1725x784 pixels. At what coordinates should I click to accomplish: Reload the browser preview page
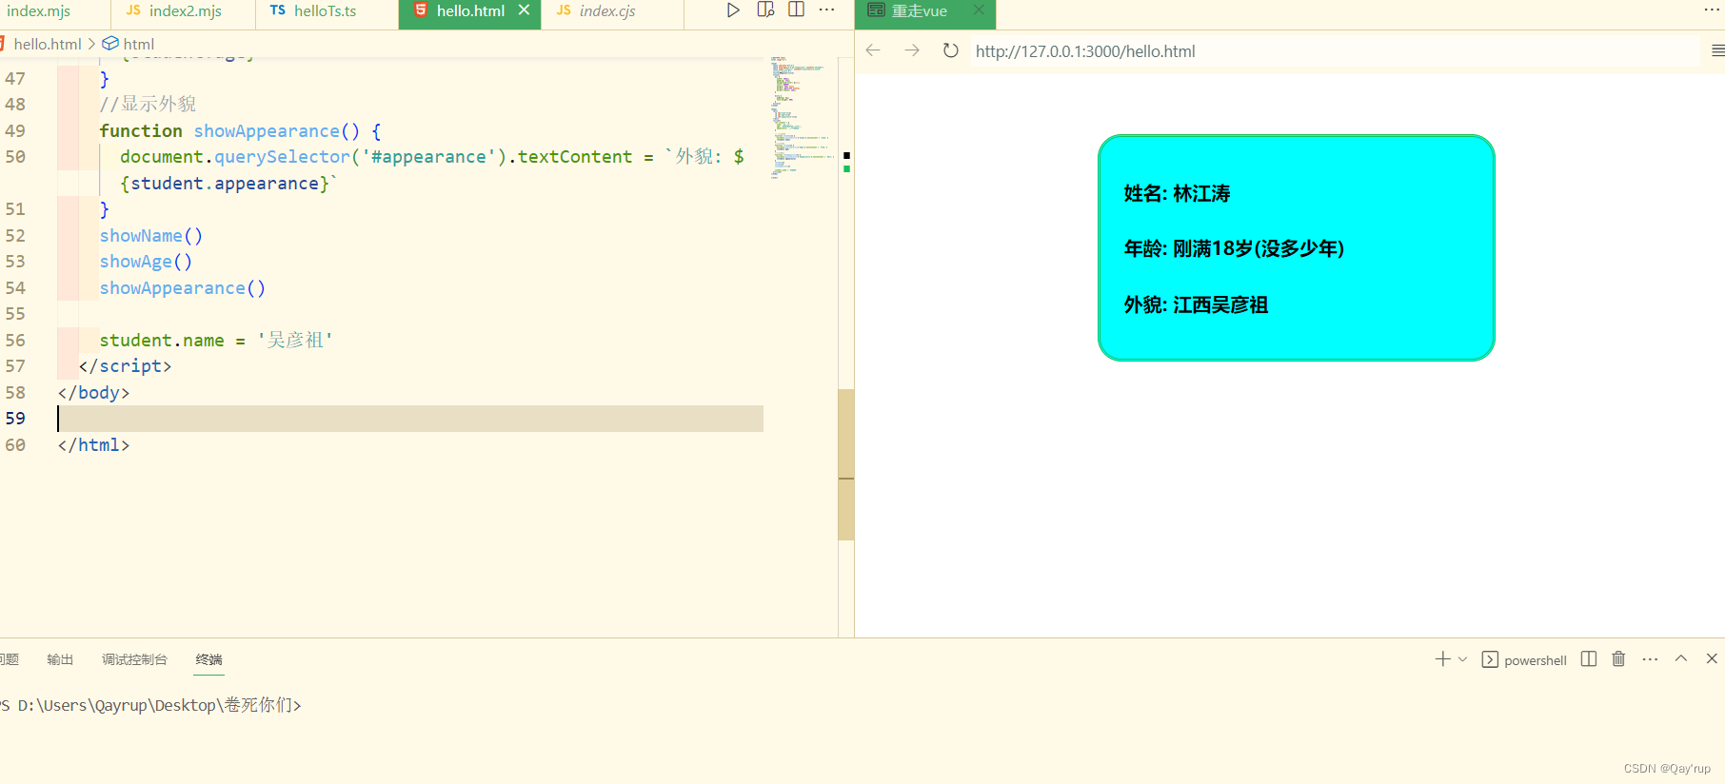pos(950,50)
